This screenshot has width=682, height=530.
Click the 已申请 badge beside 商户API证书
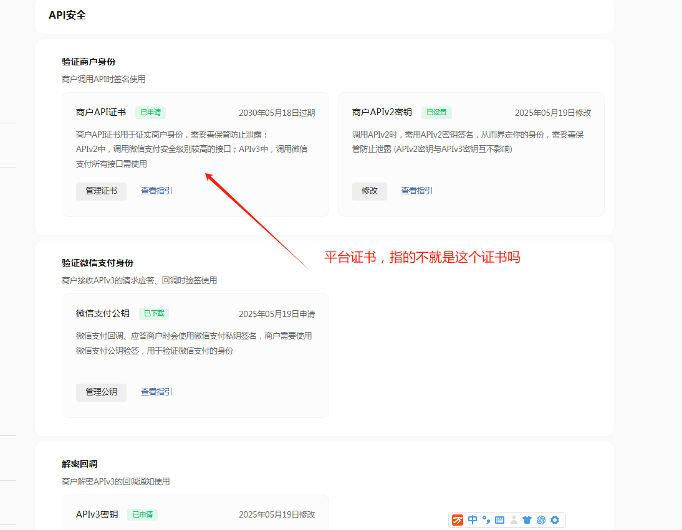click(150, 113)
